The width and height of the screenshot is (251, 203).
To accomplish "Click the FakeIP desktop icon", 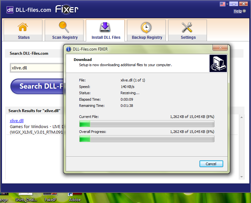I will pyautogui.click(x=50, y=198).
